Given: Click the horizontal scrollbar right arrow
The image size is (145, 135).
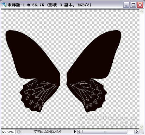Looking at the screenshot, I should click(x=137, y=132).
